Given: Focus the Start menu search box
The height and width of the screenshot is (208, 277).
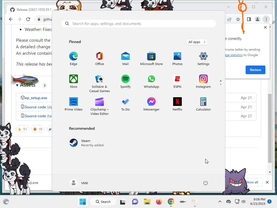Looking at the screenshot, I should (x=138, y=24).
